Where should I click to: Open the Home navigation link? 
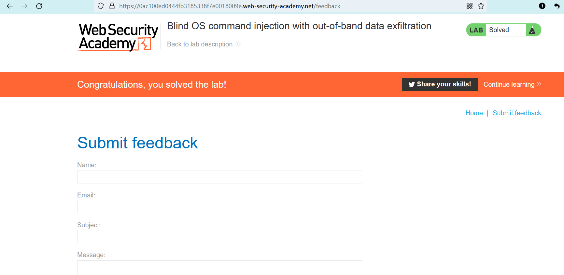474,113
